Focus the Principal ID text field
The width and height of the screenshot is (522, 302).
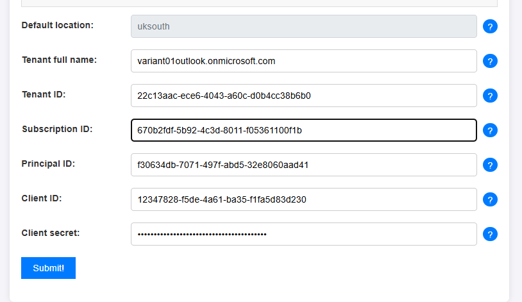[303, 165]
